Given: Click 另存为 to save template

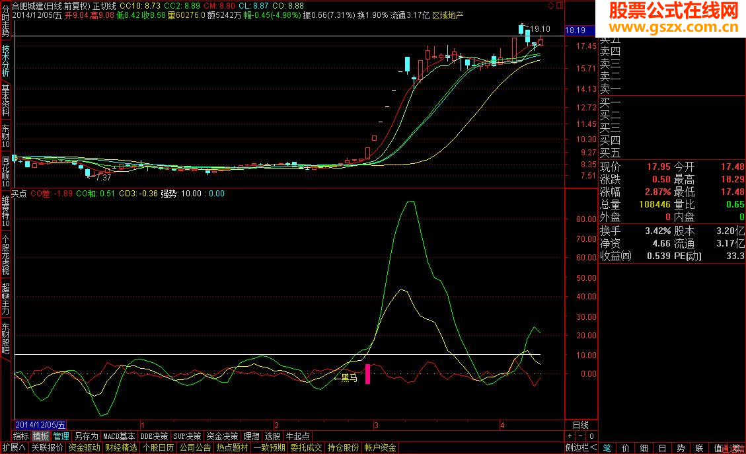Looking at the screenshot, I should click(86, 436).
